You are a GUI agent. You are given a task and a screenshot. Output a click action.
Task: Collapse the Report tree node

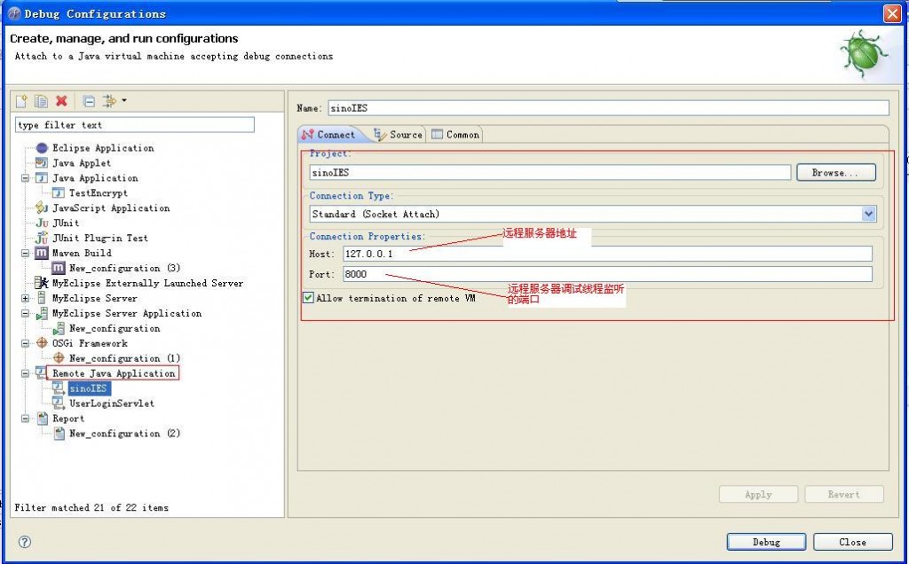pyautogui.click(x=26, y=418)
